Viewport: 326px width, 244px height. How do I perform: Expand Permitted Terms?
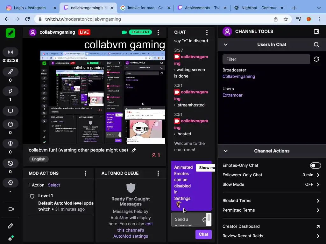click(x=272, y=210)
